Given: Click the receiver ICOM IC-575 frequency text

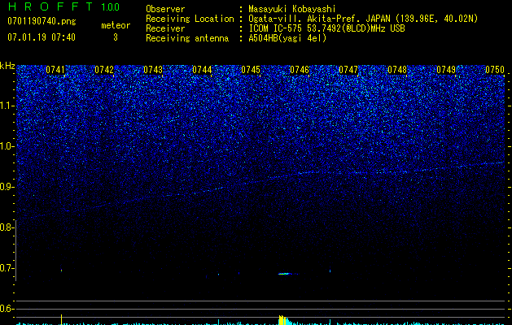Looking at the screenshot, I should [x=326, y=28].
